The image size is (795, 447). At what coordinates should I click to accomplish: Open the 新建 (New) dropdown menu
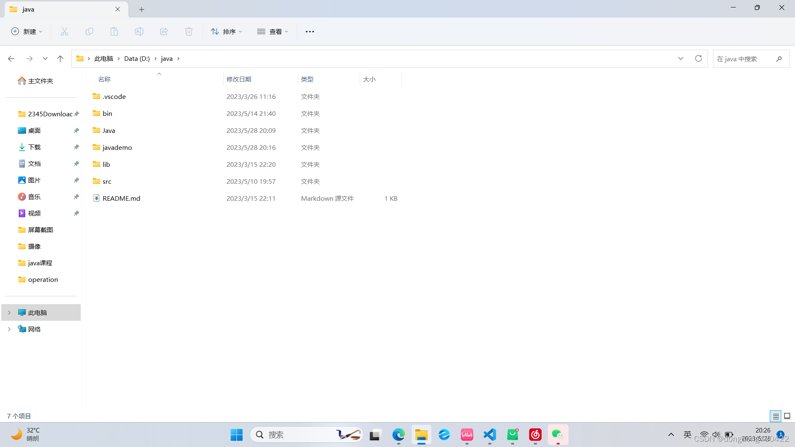(27, 31)
